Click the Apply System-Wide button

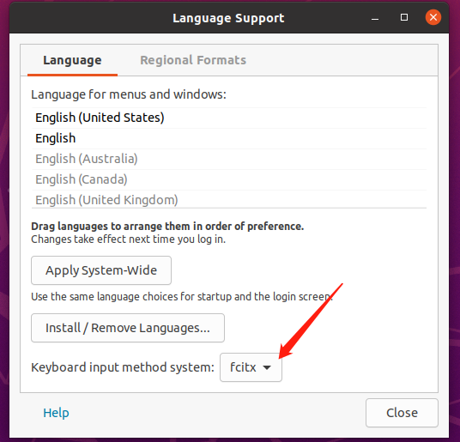[101, 270]
